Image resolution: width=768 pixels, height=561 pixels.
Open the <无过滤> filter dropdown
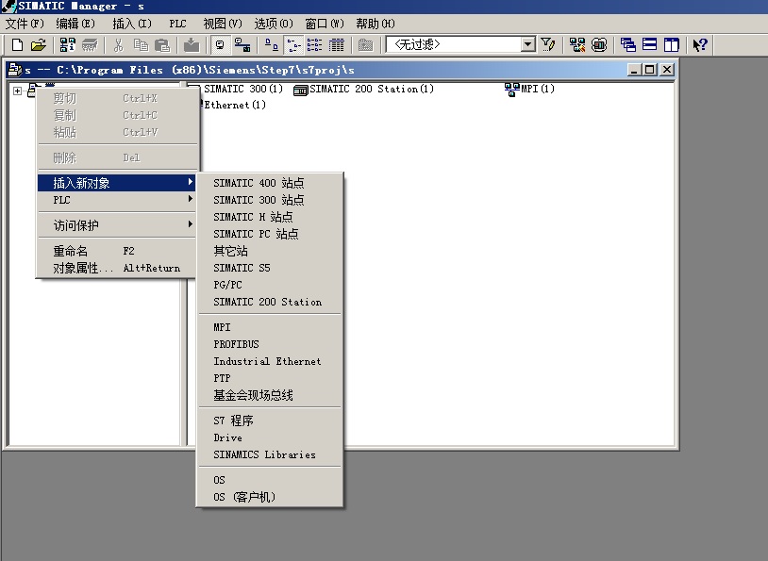click(528, 44)
